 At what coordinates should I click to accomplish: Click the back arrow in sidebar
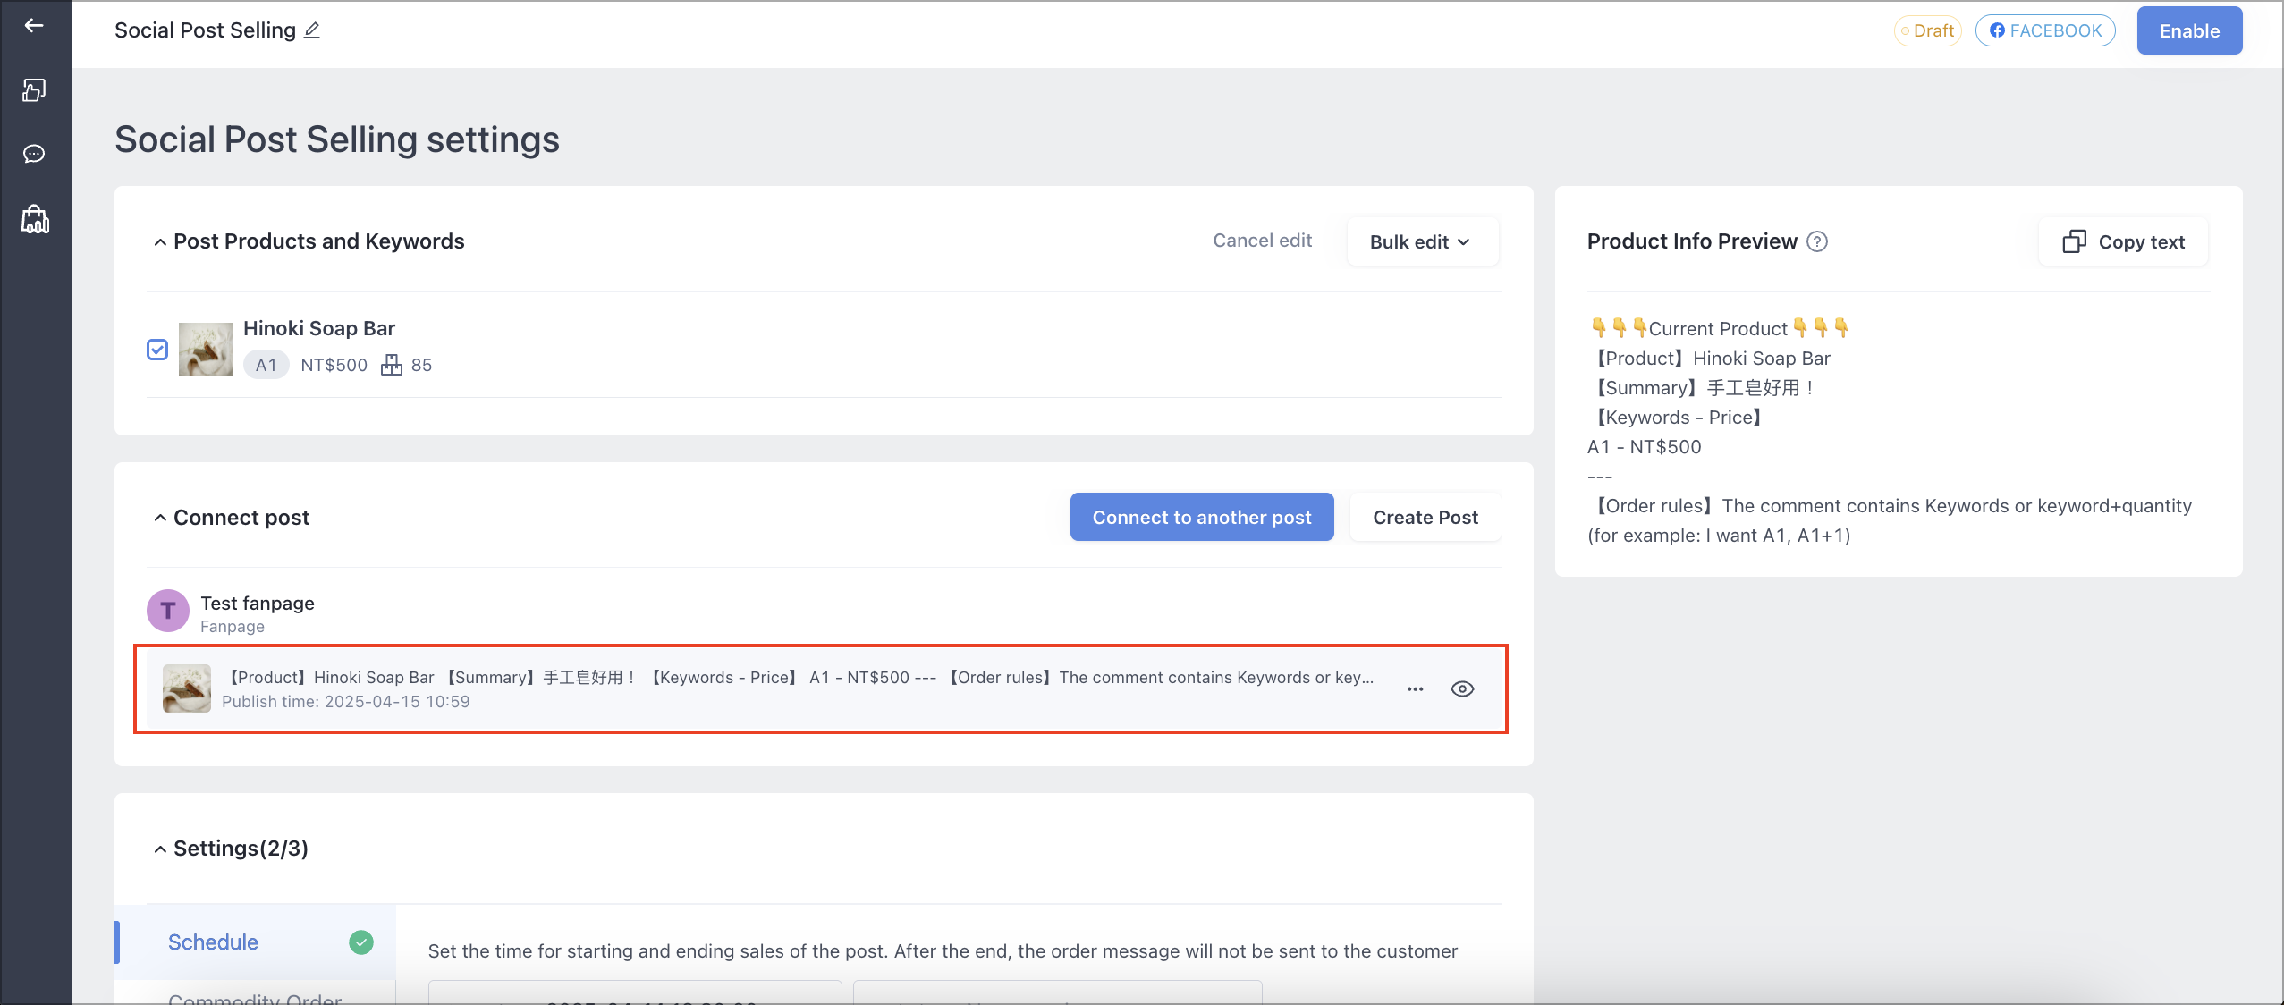point(34,26)
